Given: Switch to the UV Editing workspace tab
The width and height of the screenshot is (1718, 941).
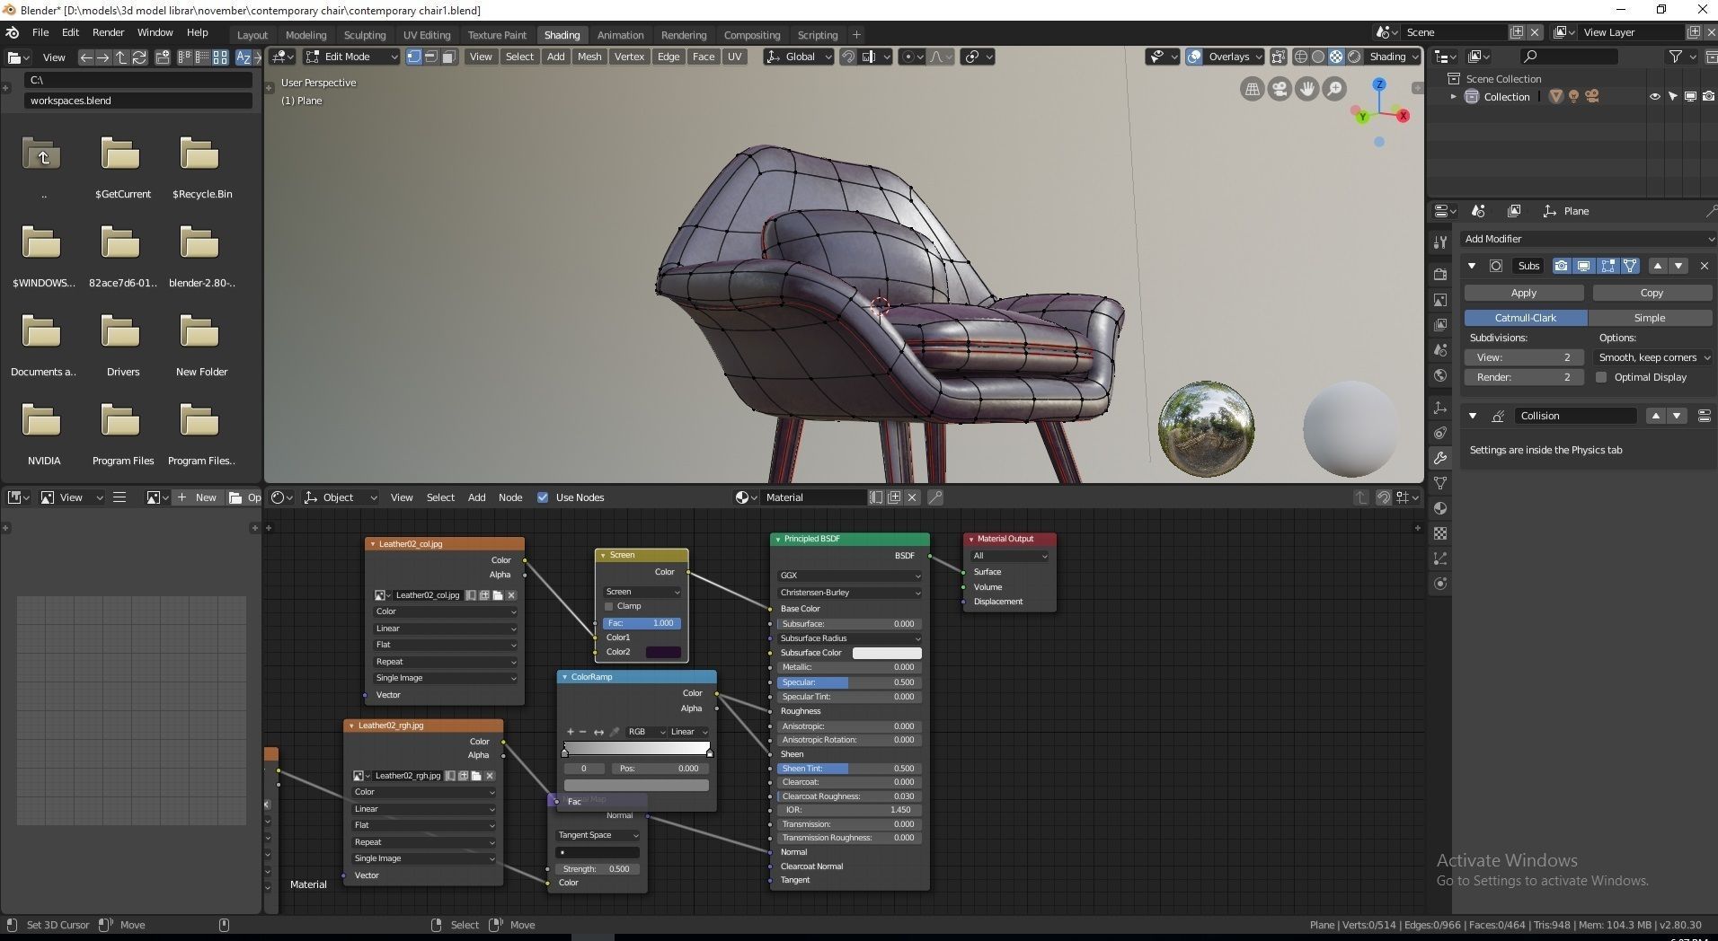Looking at the screenshot, I should (427, 35).
